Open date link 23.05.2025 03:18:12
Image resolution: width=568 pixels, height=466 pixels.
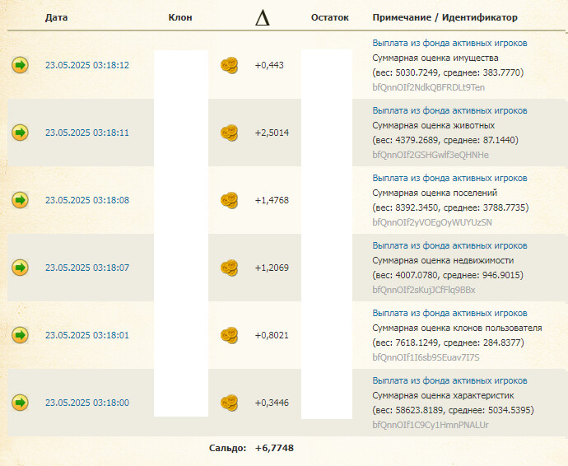[x=86, y=65]
